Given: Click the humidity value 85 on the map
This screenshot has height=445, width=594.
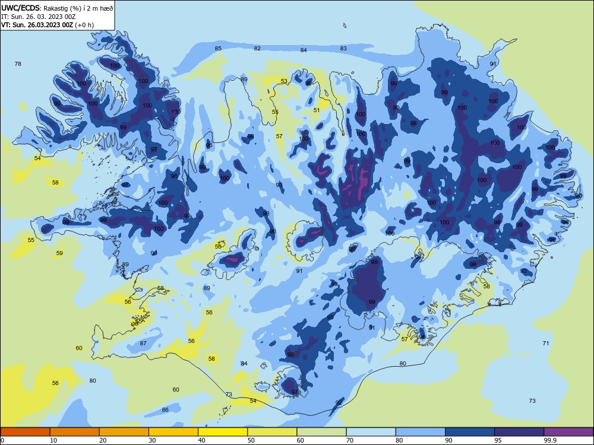Looking at the screenshot, I should coord(218,49).
